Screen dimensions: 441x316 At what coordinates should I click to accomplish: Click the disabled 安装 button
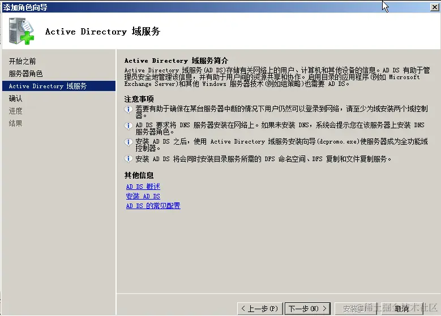356,309
